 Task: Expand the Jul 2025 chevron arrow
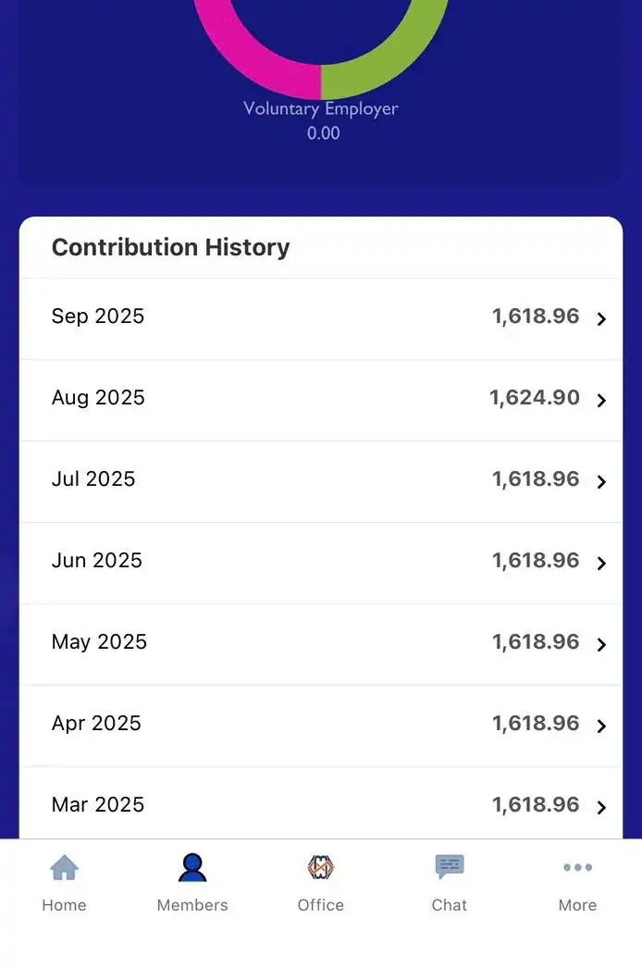tap(601, 482)
